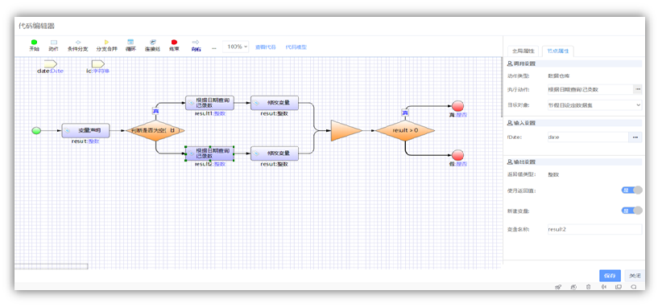Toggle the 新建变量 switch
Viewport: 658px width, 307px height.
click(631, 211)
